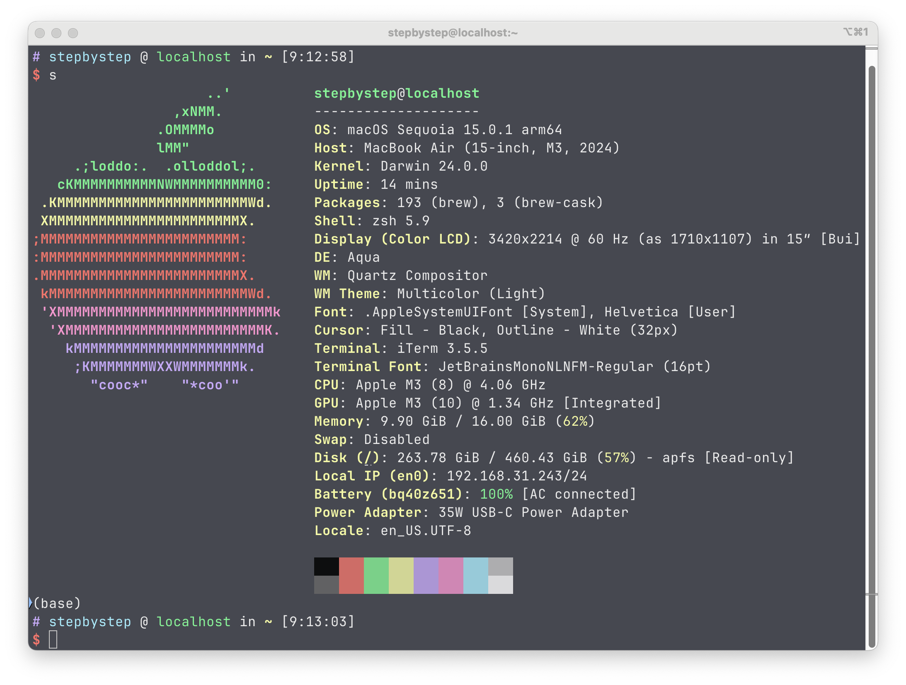Click the blue prompt mark beside (base)

click(x=30, y=603)
